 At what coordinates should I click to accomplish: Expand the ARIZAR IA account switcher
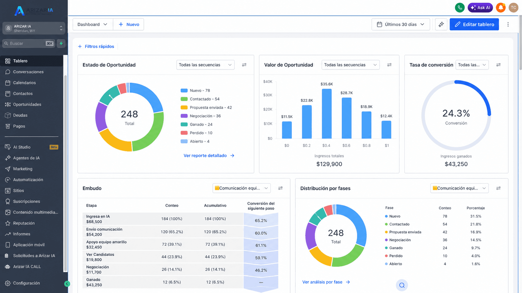[x=34, y=28]
